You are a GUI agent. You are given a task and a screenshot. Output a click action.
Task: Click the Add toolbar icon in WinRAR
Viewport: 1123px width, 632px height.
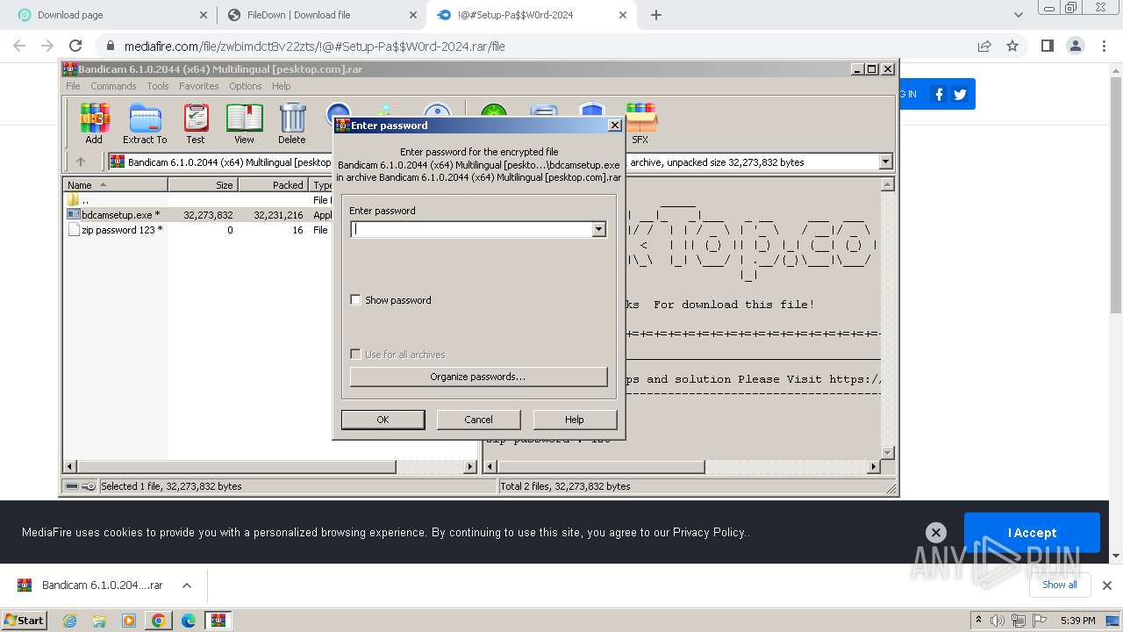point(94,124)
